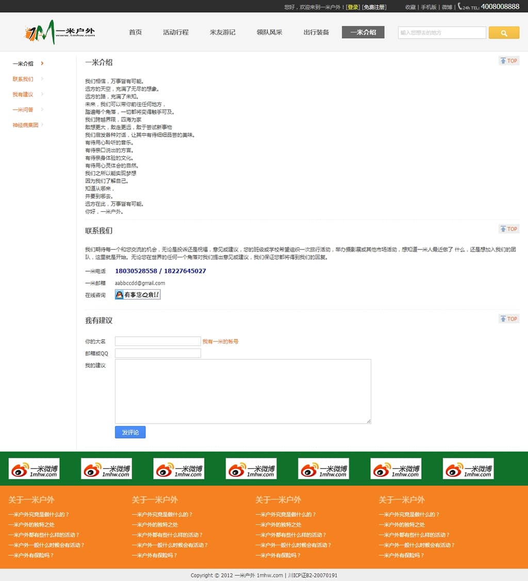This screenshot has width=528, height=581.
Task: Open the 活动行程 navigation tab
Action: click(x=176, y=32)
